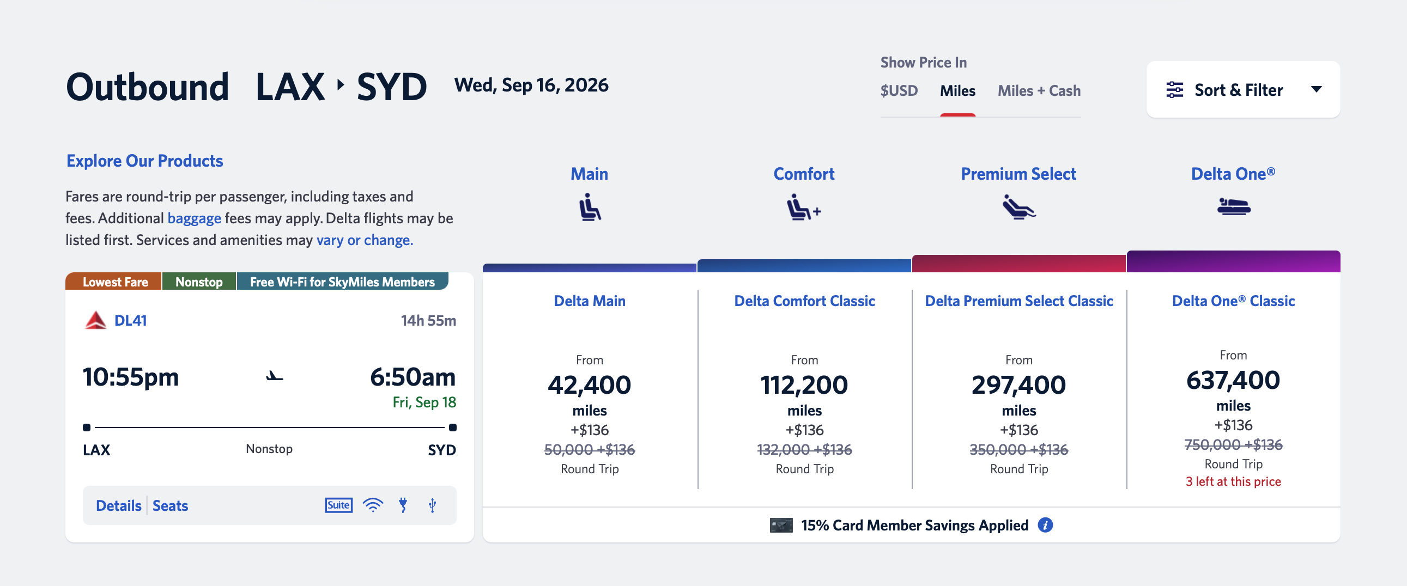
Task: Select the 637,400 miles Delta One fare
Action: 1233,381
